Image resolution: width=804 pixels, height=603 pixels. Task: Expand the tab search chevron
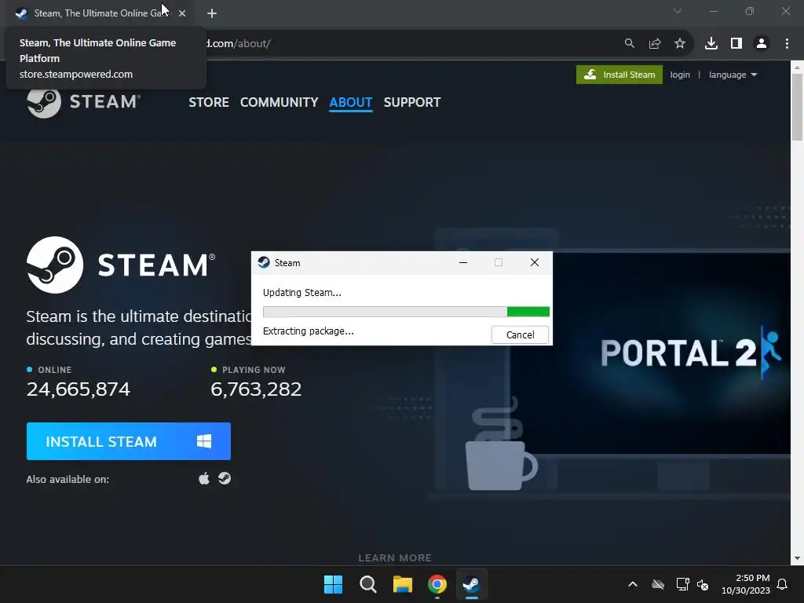coord(678,11)
